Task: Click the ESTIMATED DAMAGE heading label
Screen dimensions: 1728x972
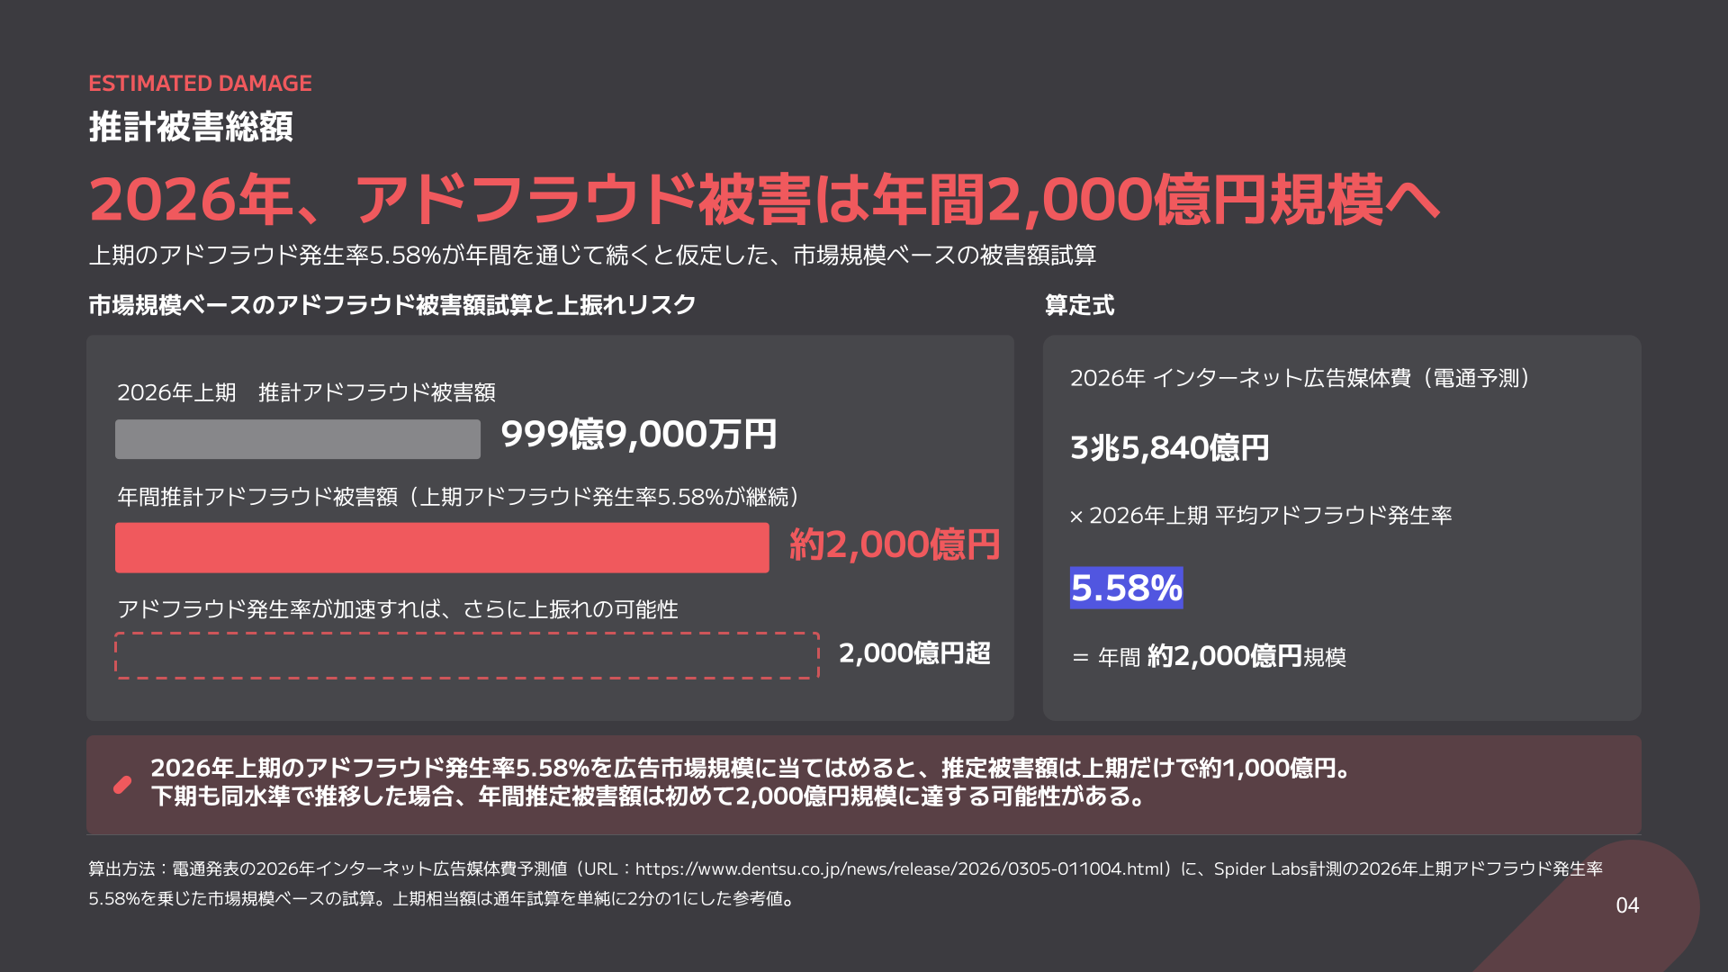Action: [200, 84]
